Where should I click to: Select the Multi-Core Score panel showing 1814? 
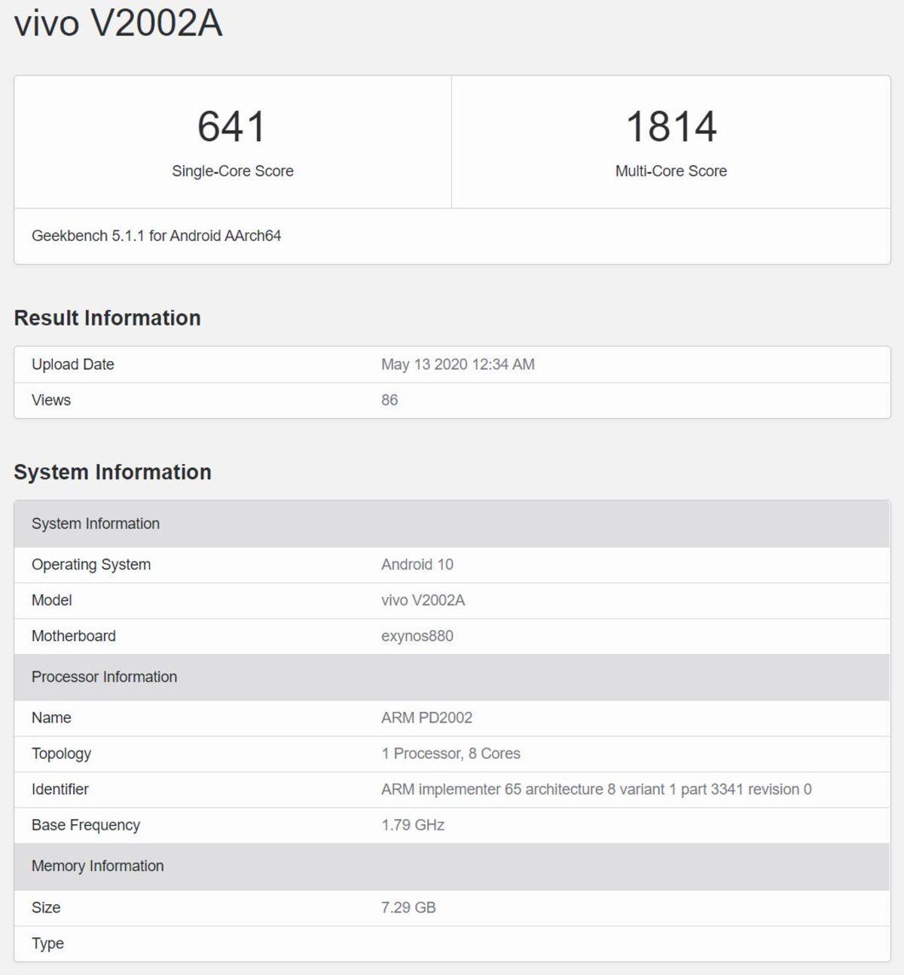pyautogui.click(x=670, y=139)
